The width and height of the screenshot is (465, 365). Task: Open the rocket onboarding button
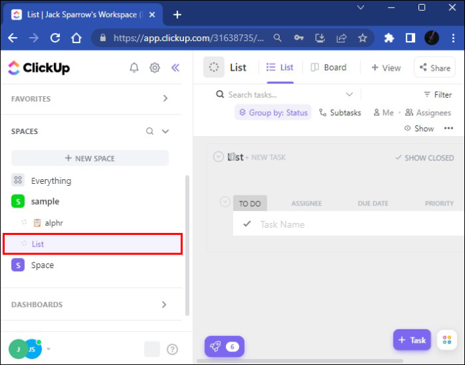(224, 346)
